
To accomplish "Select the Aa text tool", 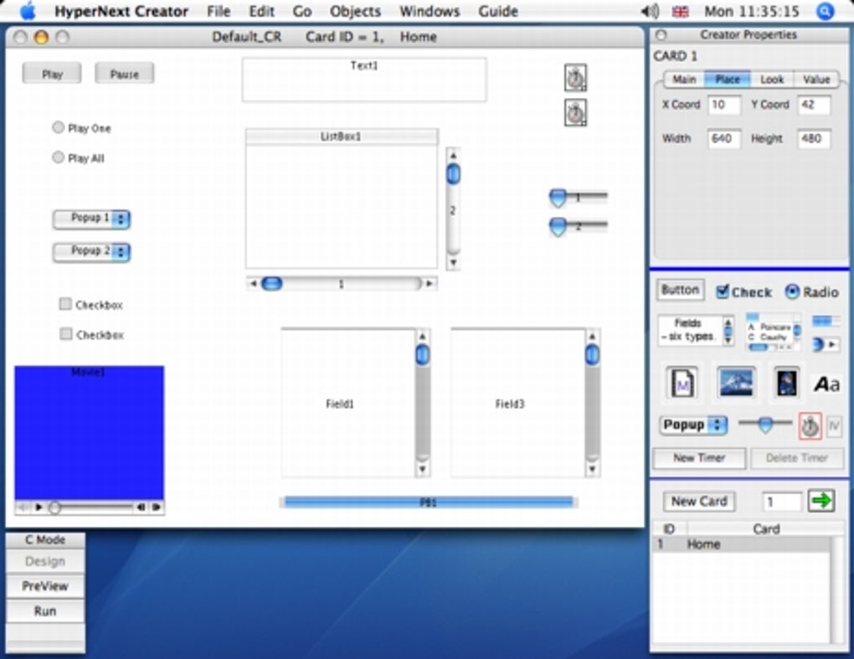I will [826, 384].
